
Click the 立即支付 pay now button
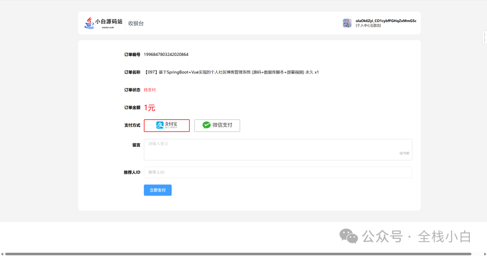157,190
